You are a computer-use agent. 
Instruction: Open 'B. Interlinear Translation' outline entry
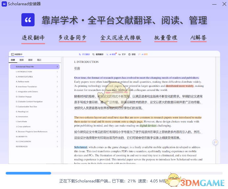pyautogui.click(x=35, y=87)
